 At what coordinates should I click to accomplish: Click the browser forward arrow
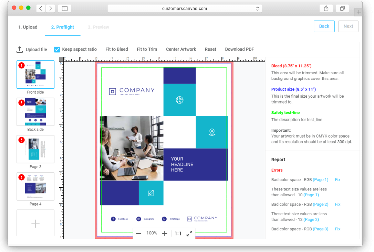coord(51,9)
